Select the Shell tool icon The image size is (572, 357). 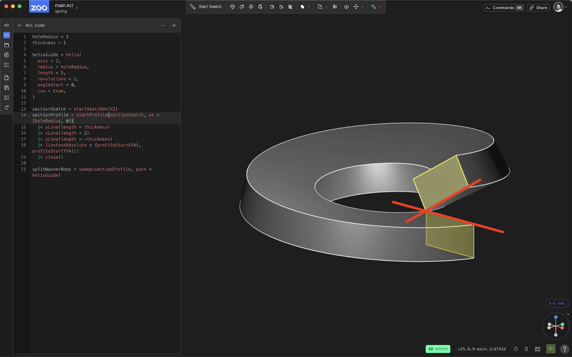290,7
